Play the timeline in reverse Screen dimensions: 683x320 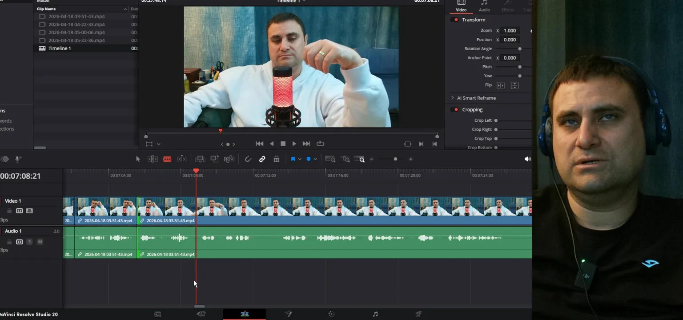pos(272,144)
